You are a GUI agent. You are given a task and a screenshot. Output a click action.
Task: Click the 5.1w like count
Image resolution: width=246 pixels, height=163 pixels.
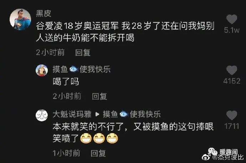tap(232, 30)
